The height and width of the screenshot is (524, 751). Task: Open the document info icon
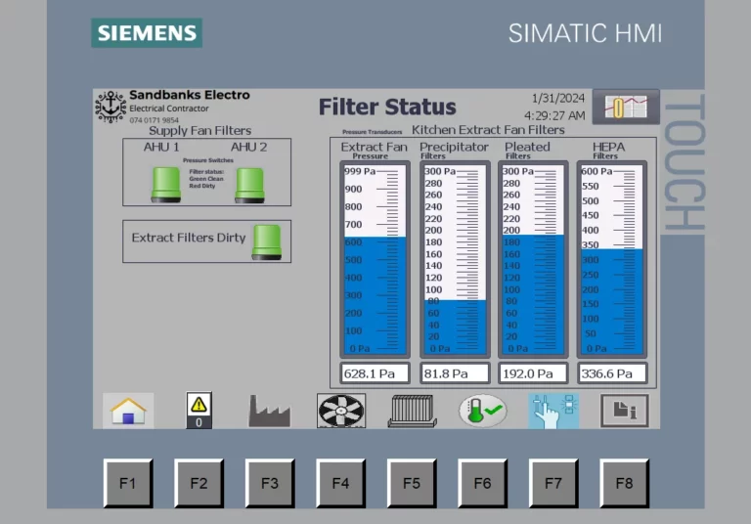click(624, 411)
